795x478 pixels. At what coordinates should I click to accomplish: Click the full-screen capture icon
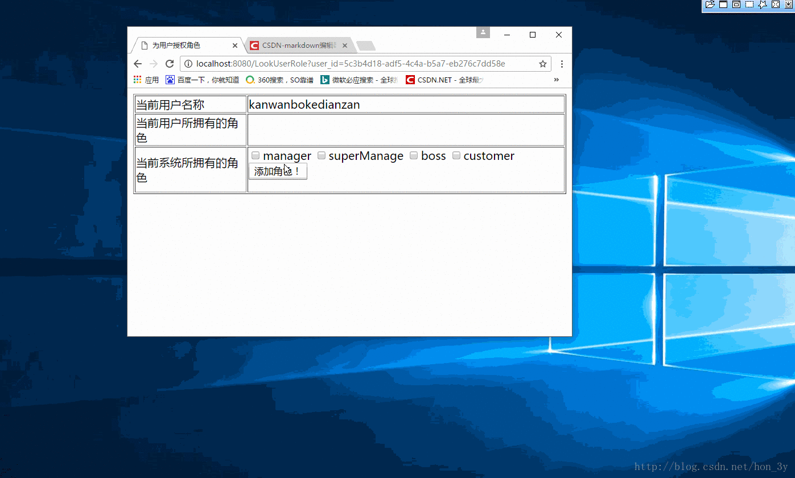(776, 5)
